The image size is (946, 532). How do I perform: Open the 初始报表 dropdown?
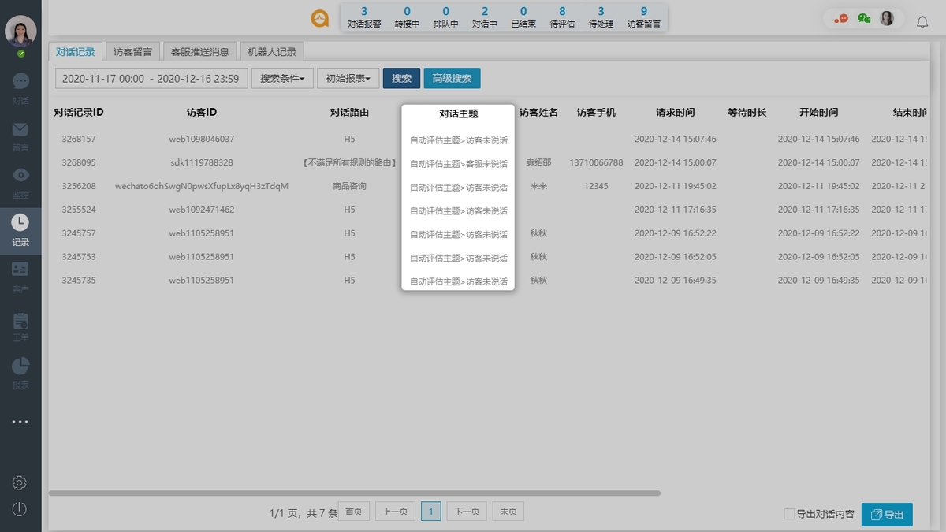[348, 78]
